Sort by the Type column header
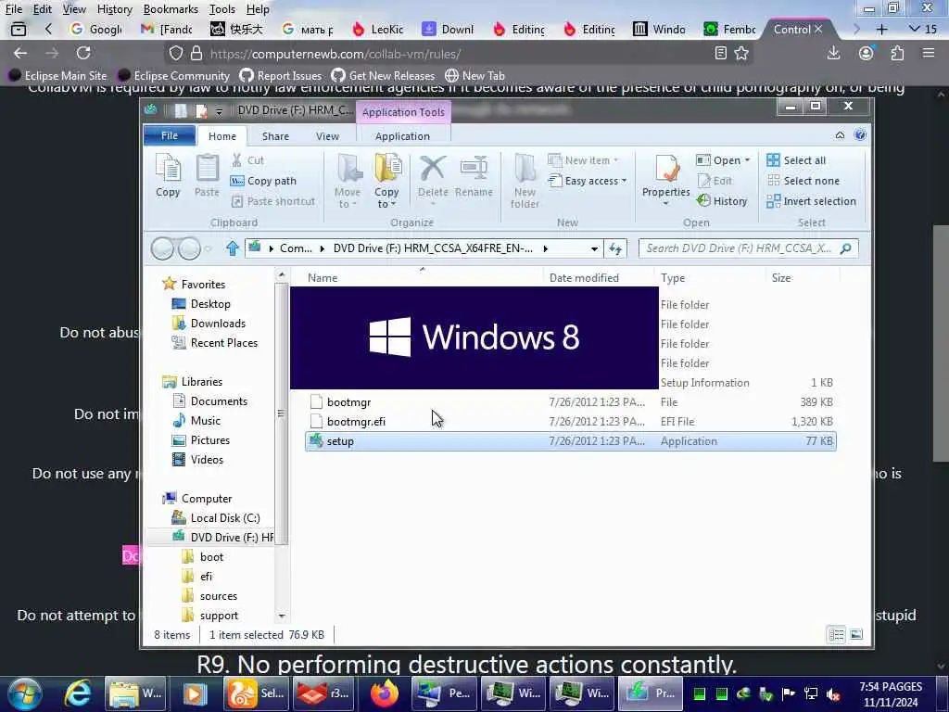 [673, 278]
